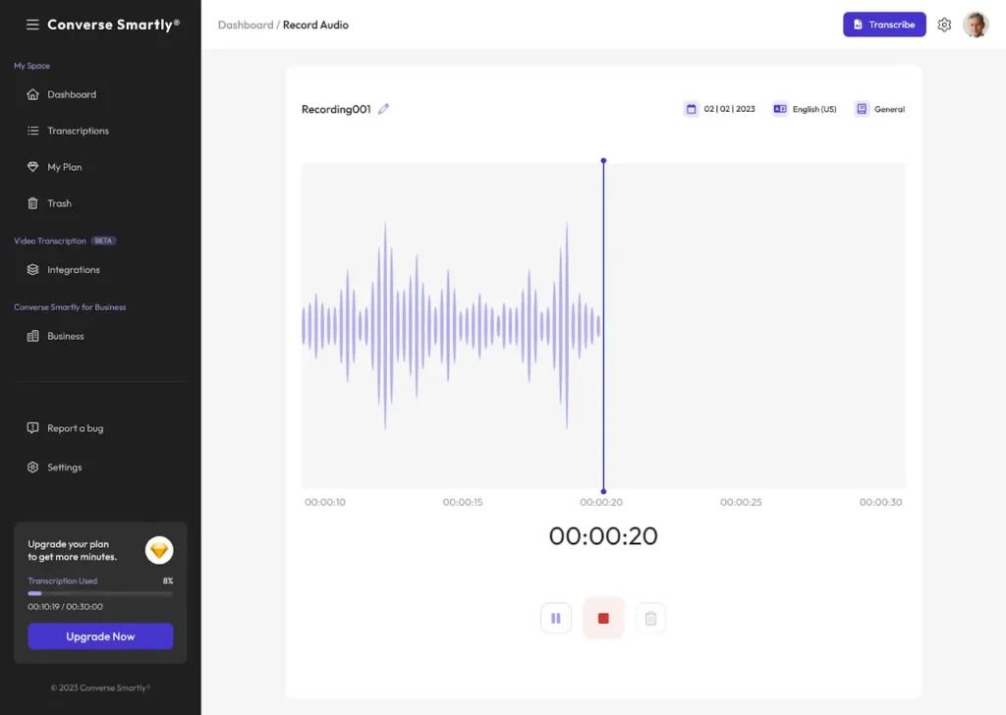Open the Transcriptions panel icon in sidebar
This screenshot has width=1006, height=715.
(32, 130)
